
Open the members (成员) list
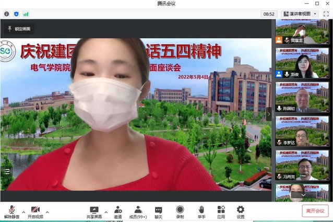point(138,210)
